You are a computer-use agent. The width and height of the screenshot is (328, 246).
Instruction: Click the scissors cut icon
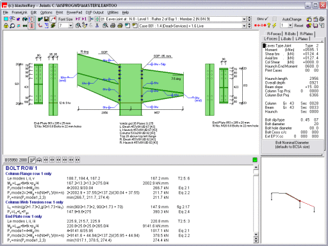[x=97, y=26]
